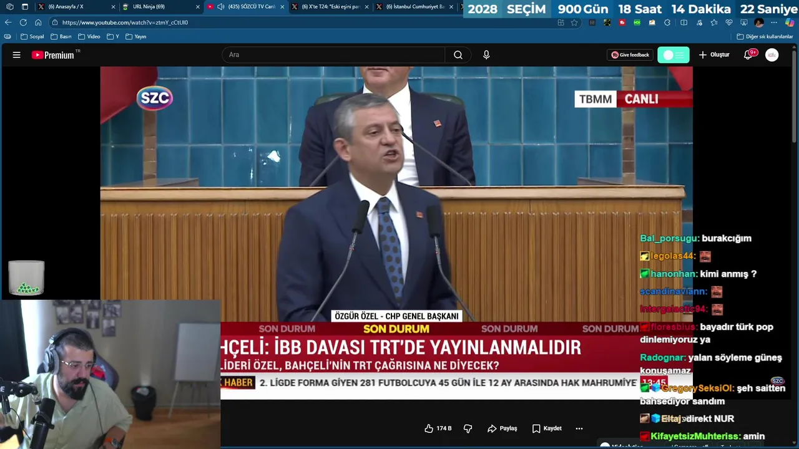Open the Extensions puzzle icon
Image resolution: width=799 pixels, height=449 pixels.
tap(667, 22)
